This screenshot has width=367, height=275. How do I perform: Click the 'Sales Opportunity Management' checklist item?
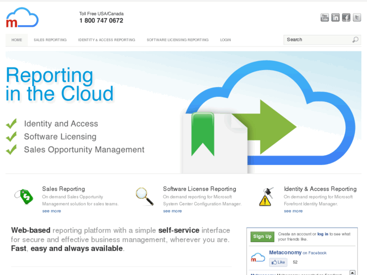click(x=84, y=149)
